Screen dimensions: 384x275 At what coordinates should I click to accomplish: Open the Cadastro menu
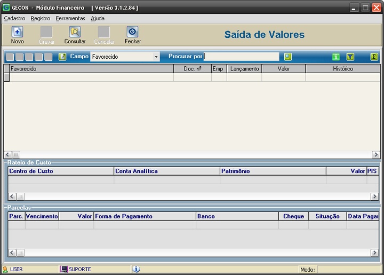(15, 18)
